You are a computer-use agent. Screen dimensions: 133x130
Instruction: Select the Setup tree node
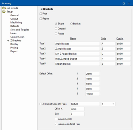9,12
